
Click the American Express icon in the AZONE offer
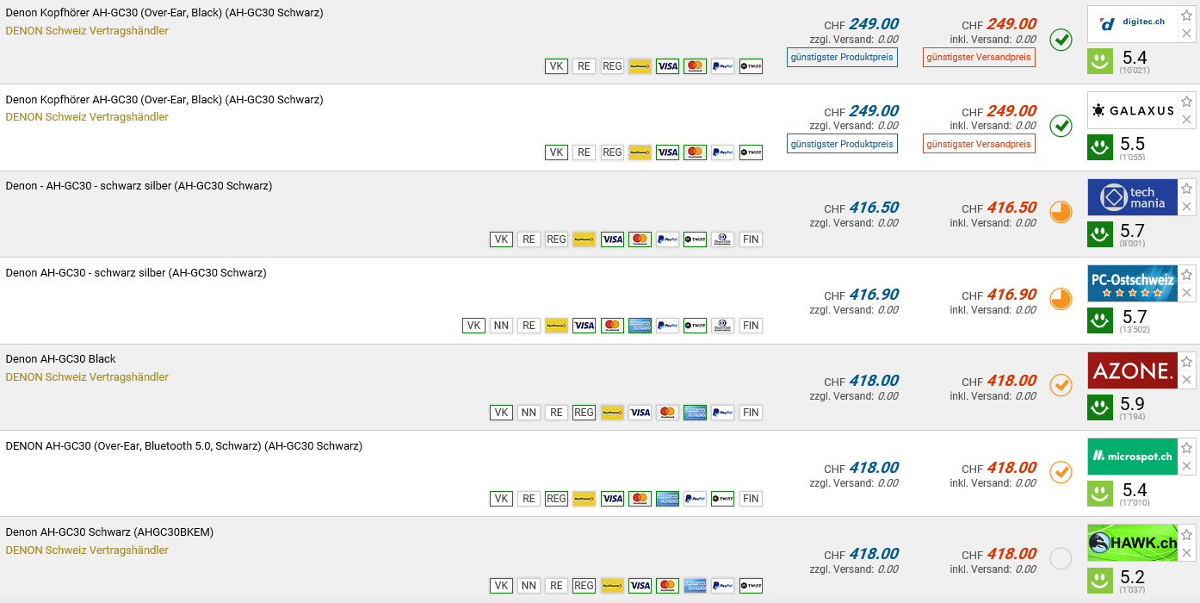pos(695,413)
